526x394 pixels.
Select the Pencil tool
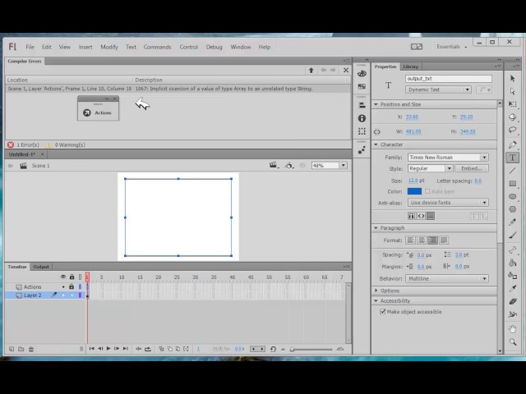coord(512,222)
